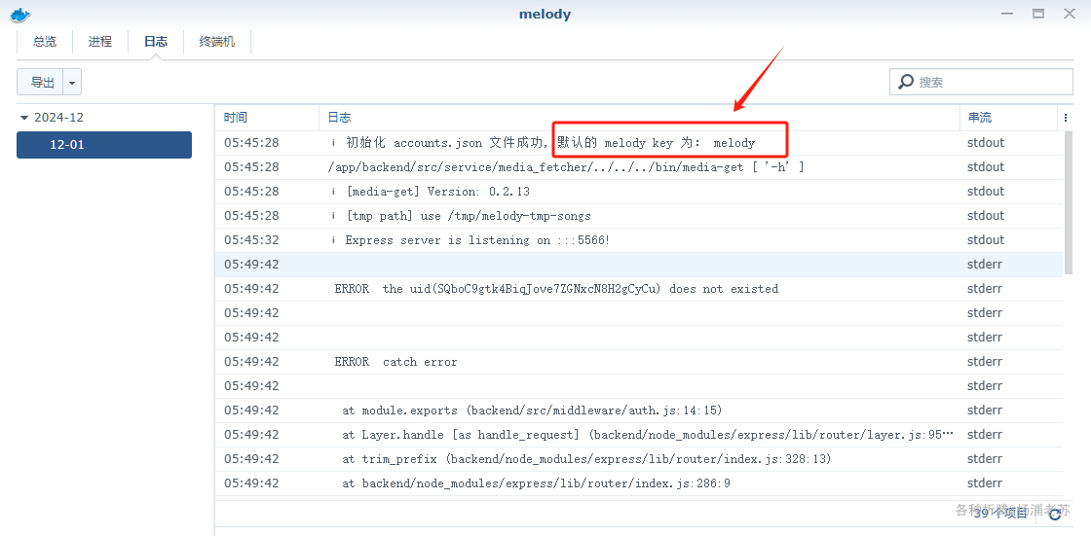Select the 日志 log tab
Screen dimensions: 1091x536
point(156,42)
